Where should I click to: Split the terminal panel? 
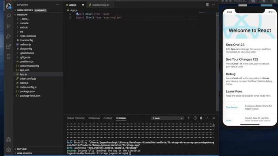coord(195,118)
